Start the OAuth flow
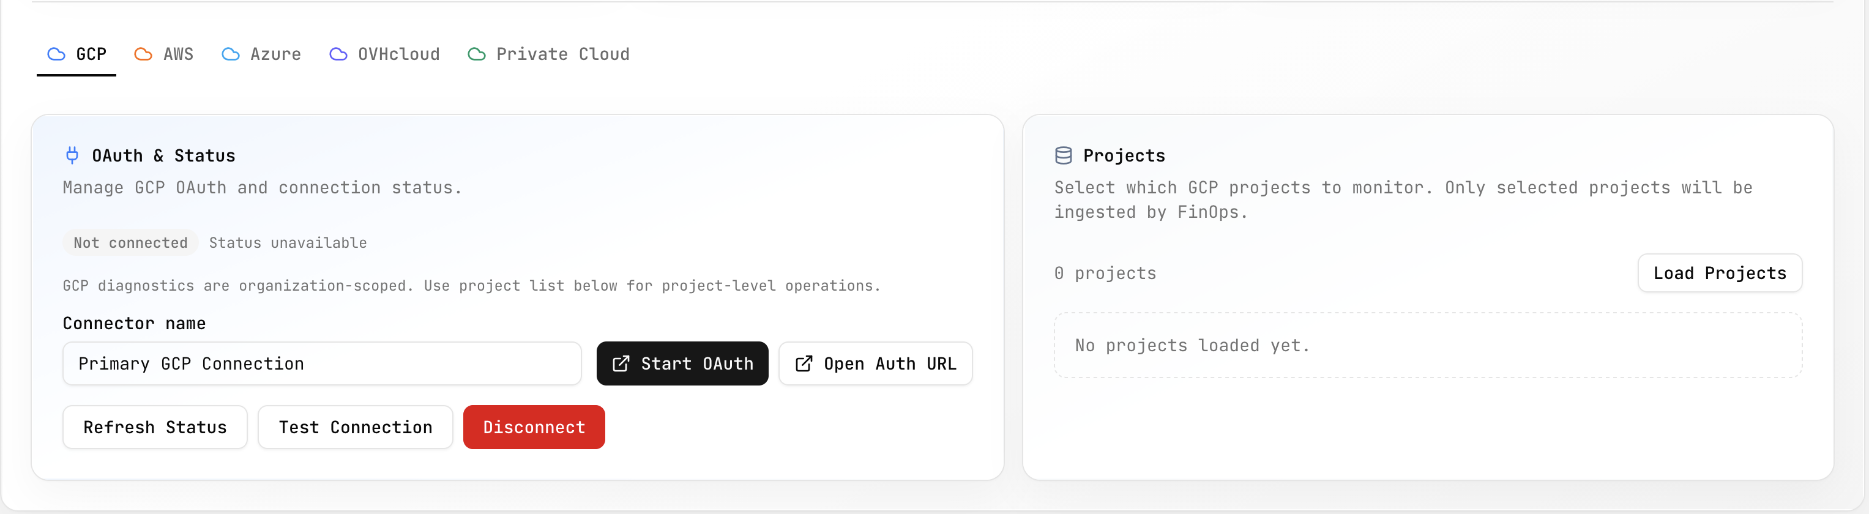Image resolution: width=1869 pixels, height=514 pixels. point(682,363)
